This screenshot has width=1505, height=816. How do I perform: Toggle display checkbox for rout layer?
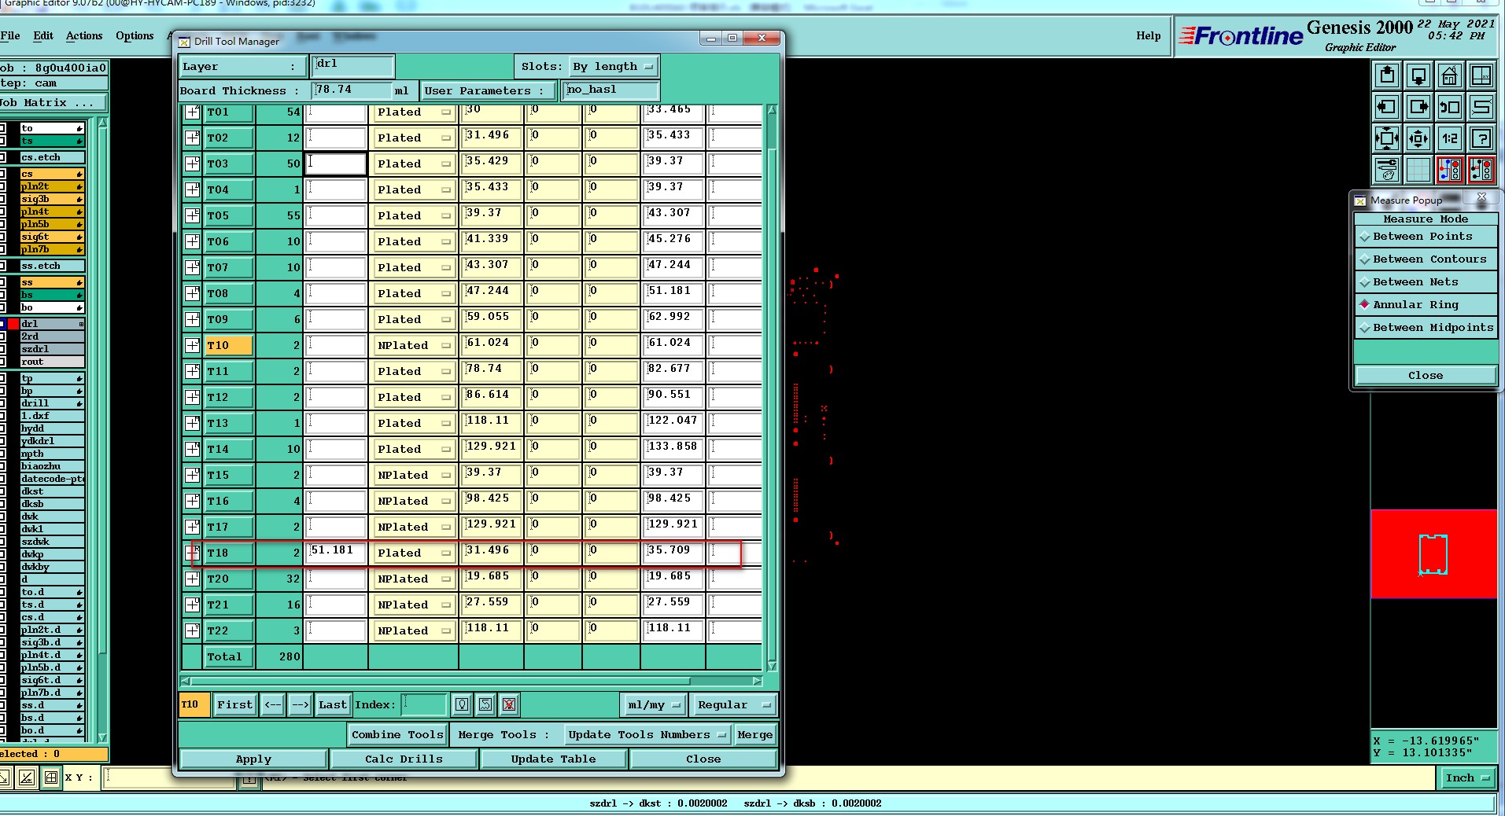[2, 362]
